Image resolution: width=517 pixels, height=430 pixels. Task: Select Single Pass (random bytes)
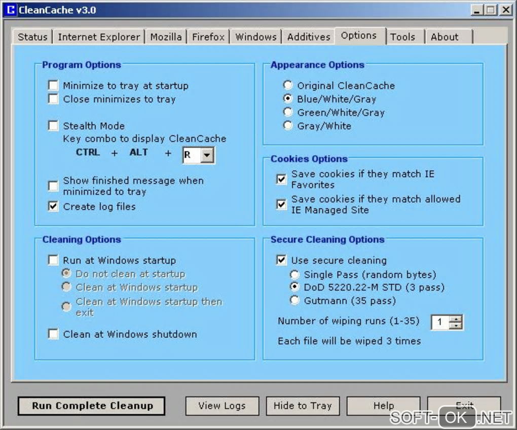[x=294, y=274]
